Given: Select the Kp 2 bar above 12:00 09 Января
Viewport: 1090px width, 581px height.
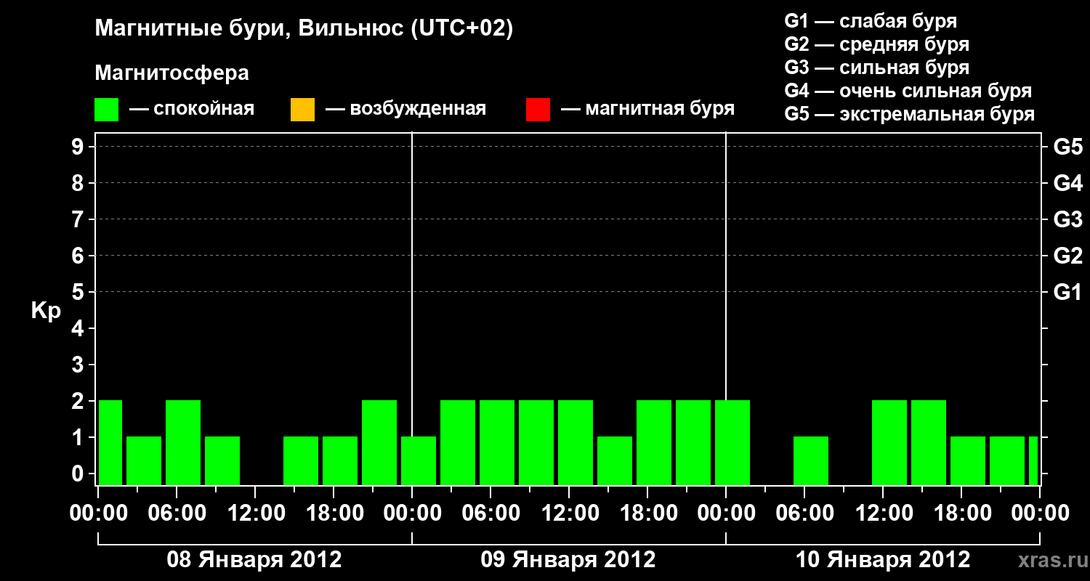Looking at the screenshot, I should [x=576, y=442].
